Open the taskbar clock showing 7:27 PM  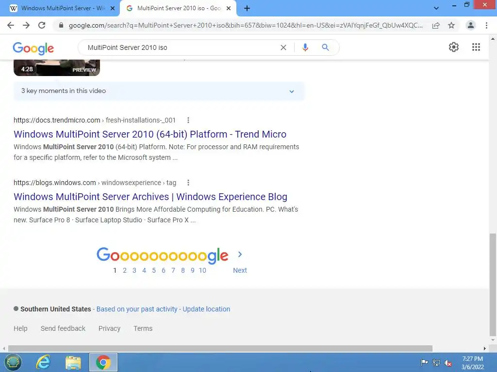pos(472,363)
